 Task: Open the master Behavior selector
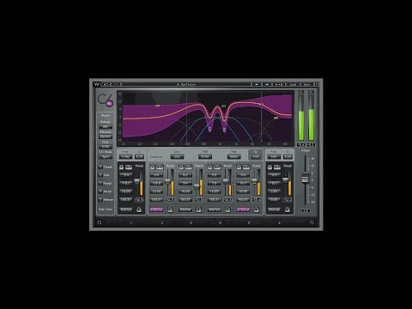point(106,136)
